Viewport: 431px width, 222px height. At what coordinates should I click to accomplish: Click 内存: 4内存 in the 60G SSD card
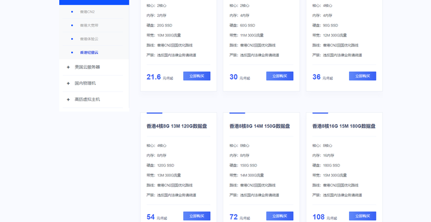click(239, 16)
